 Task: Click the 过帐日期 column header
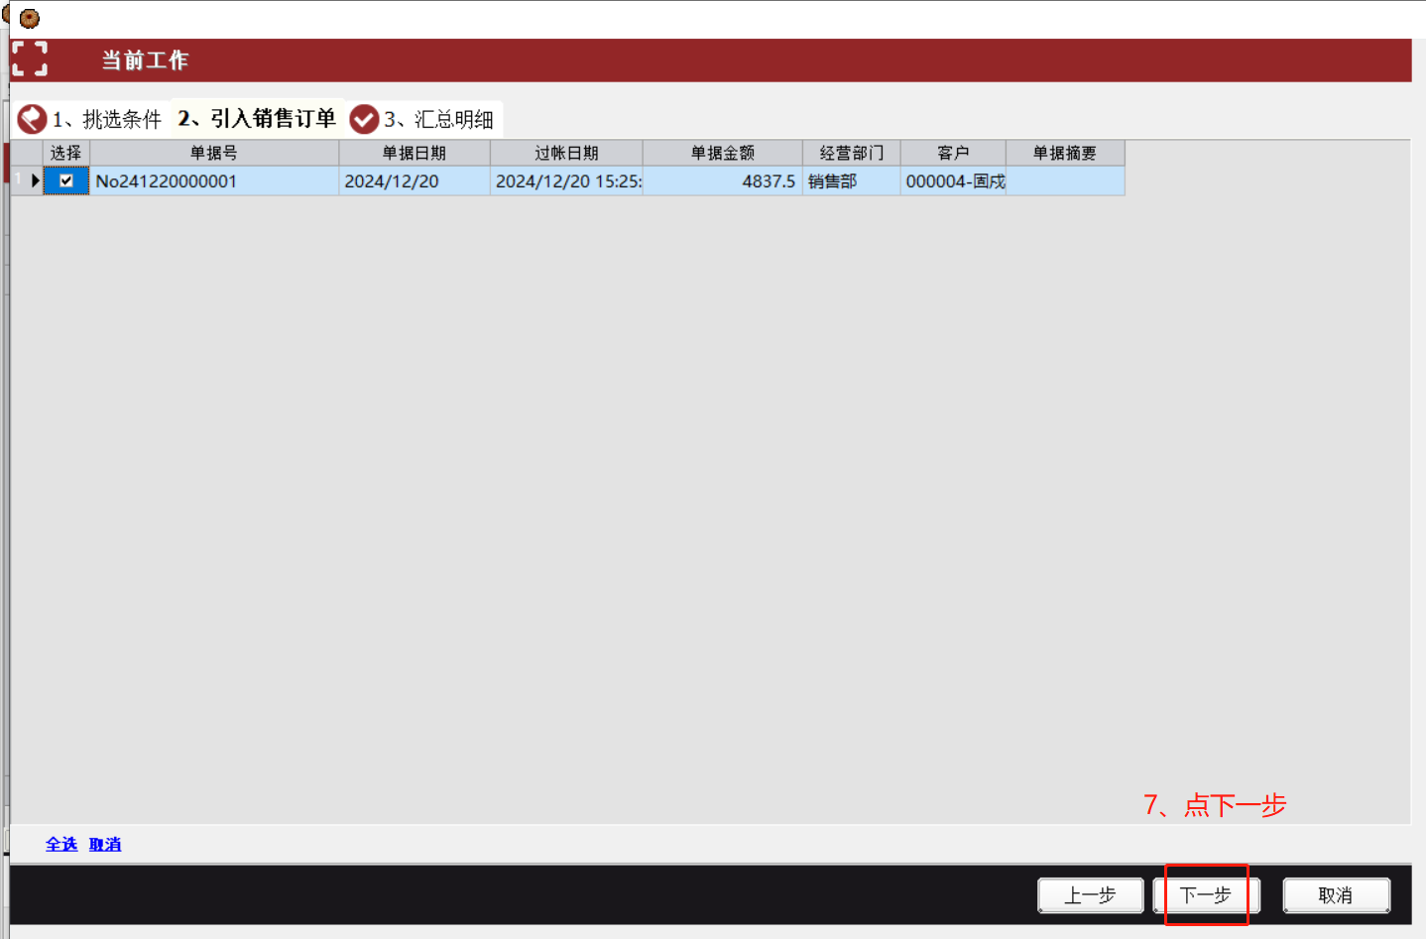coord(566,153)
